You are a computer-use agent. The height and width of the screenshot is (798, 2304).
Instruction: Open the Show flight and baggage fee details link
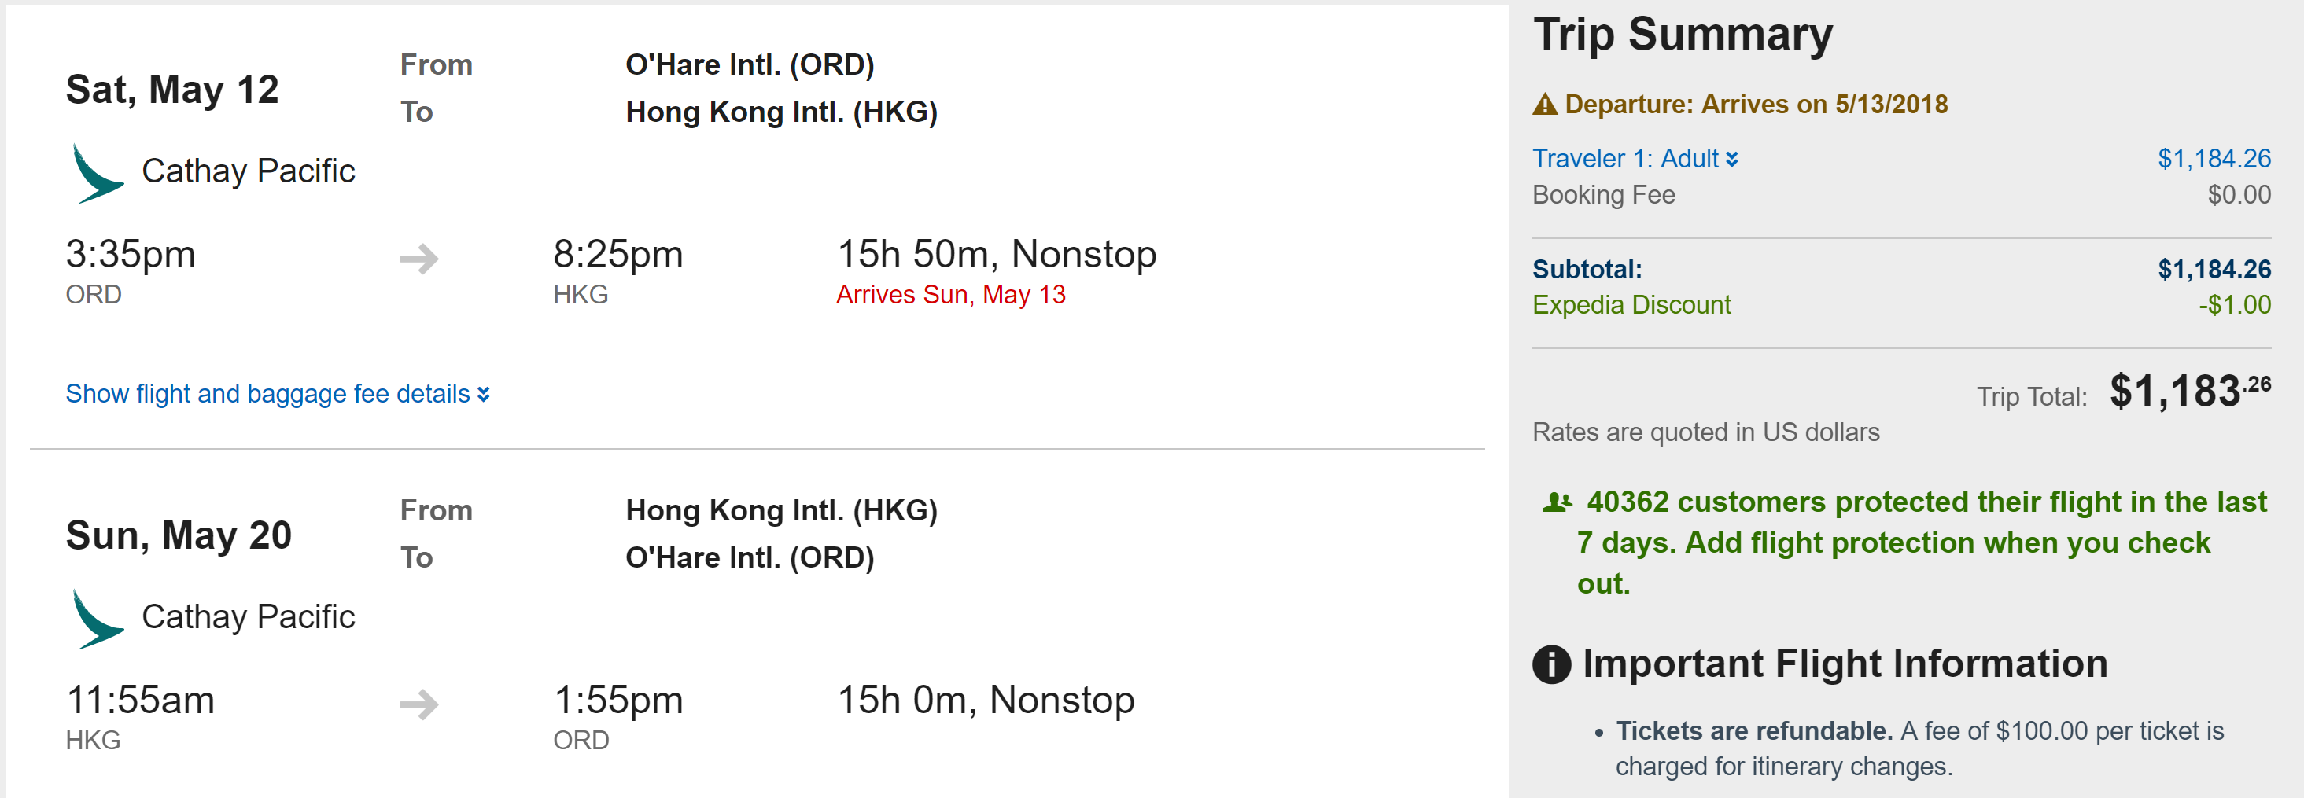267,394
